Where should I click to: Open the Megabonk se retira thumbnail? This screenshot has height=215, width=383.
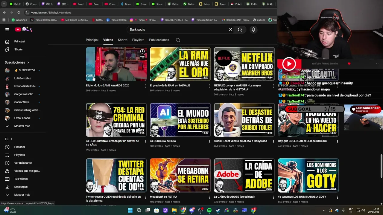pos(180,176)
